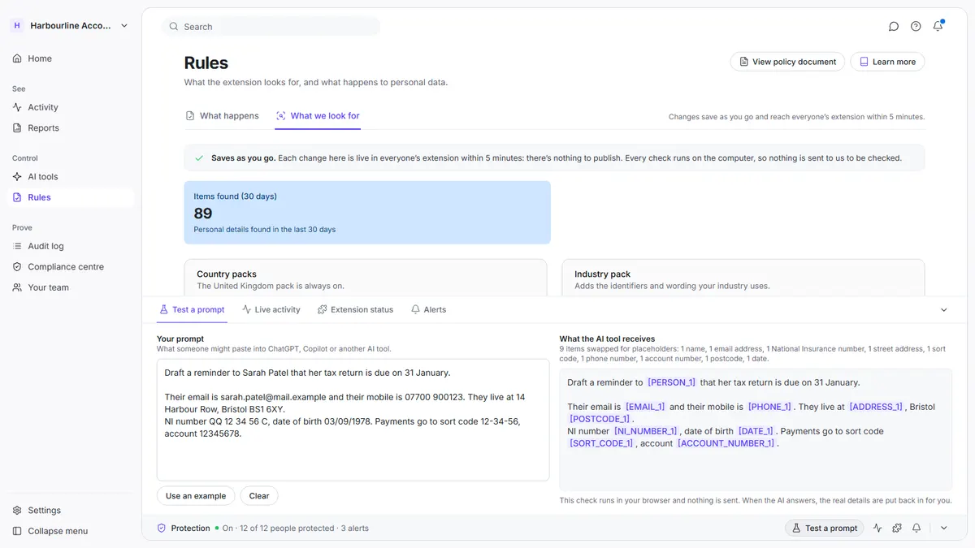Click the Clear button
Screen dimensions: 975x548
pos(259,496)
